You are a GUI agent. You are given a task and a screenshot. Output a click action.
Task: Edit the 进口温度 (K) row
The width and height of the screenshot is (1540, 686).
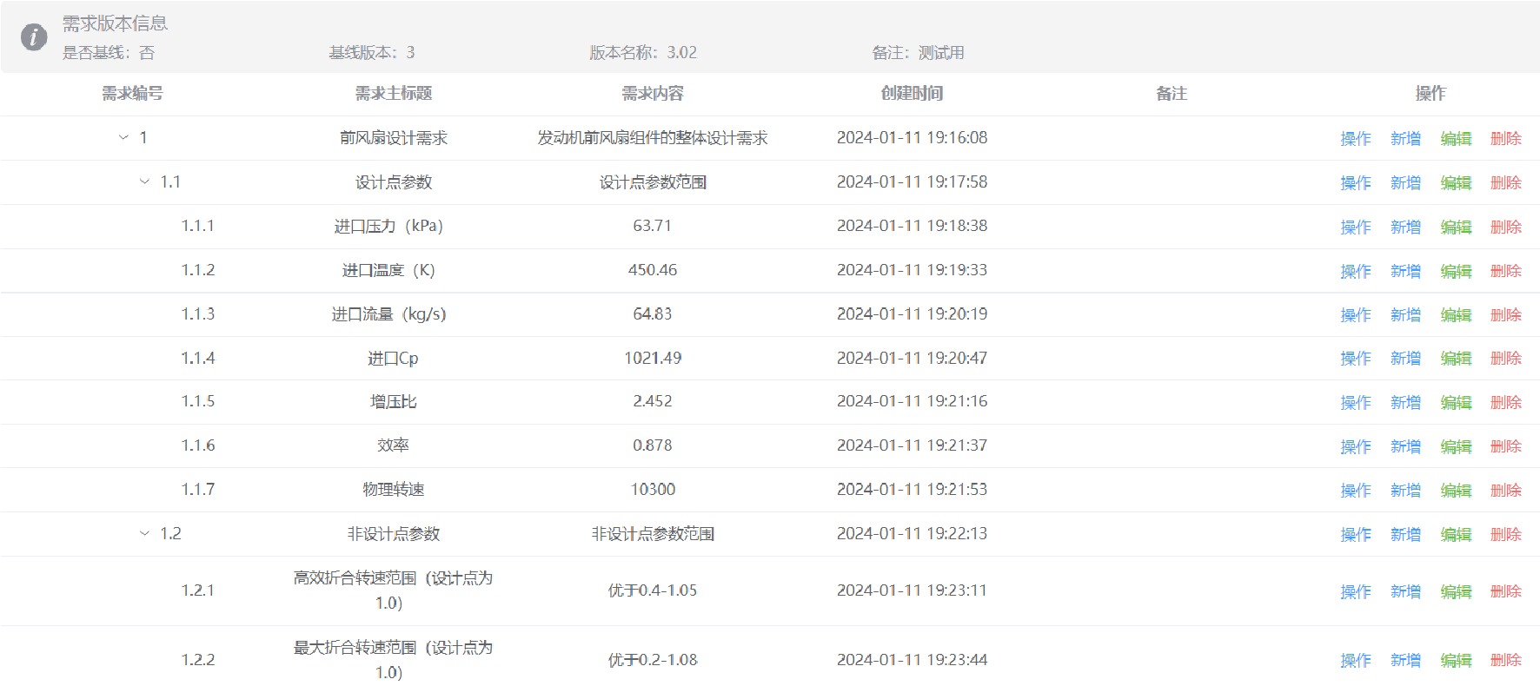[1456, 272]
